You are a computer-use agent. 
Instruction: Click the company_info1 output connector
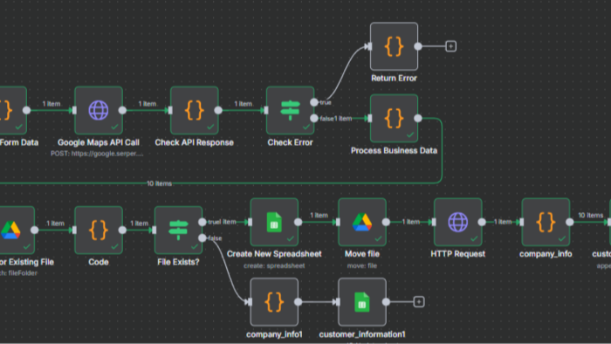pos(299,302)
